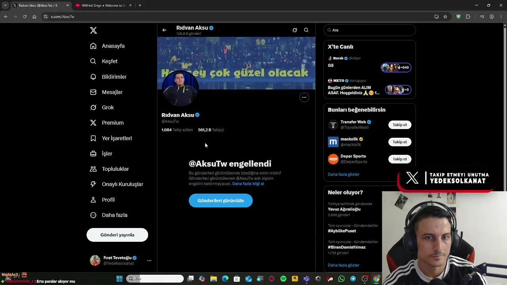Open Grok from the sidebar

pos(102,107)
